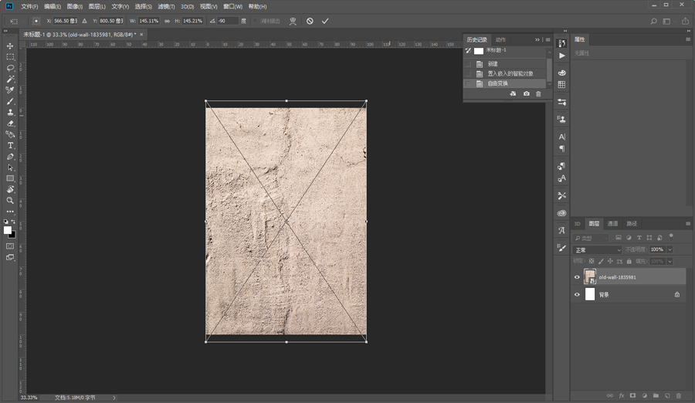695x403 pixels.
Task: Select the Move tool in the toolbar
Action: tap(10, 46)
